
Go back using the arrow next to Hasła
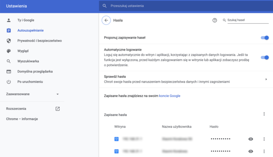click(x=106, y=20)
